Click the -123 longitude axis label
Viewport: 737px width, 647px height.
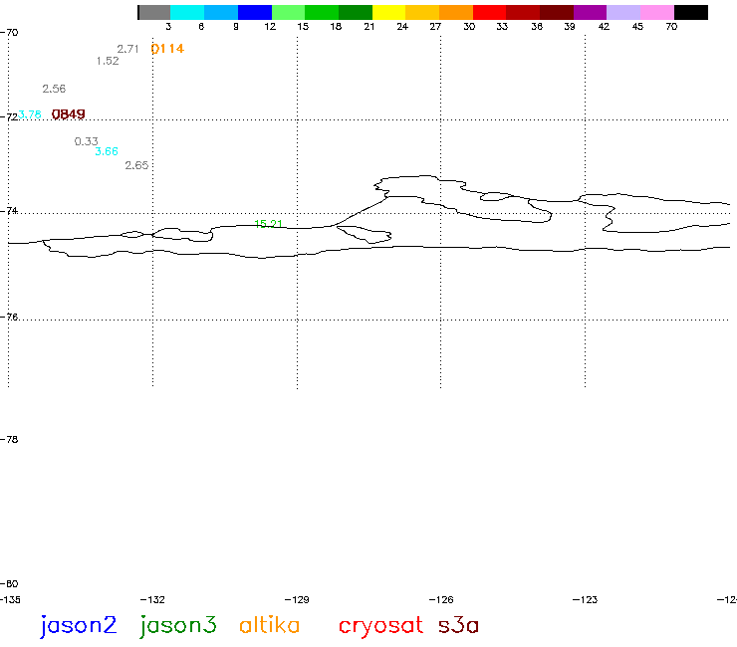(586, 599)
